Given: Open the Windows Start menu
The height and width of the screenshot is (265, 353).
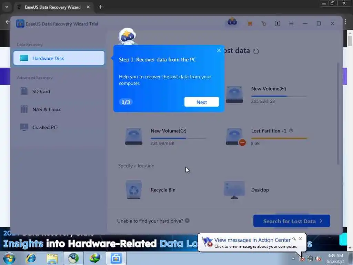Looking at the screenshot, I should (9, 258).
